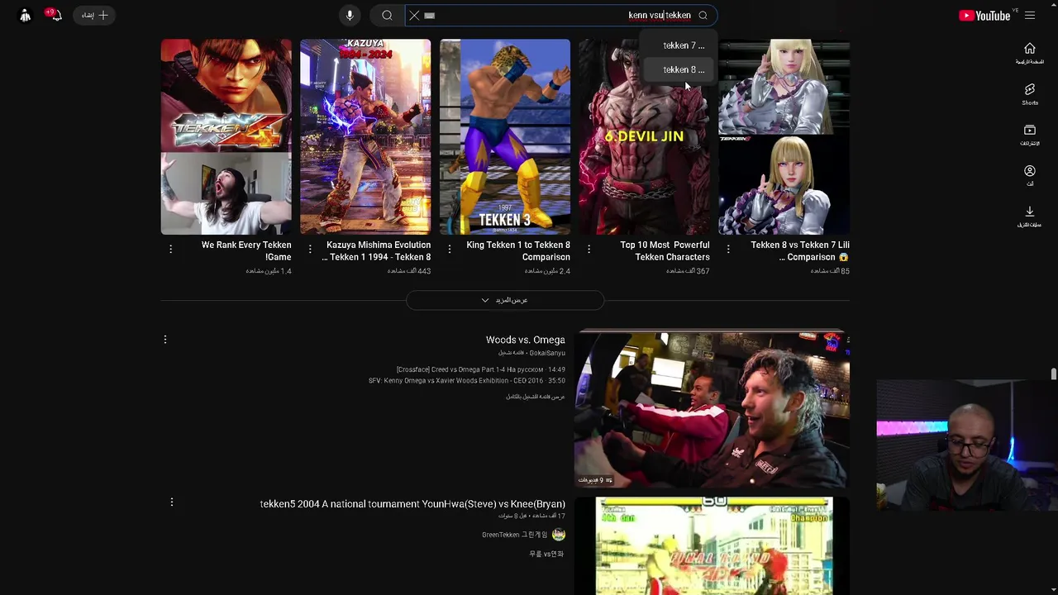Open the 'Woods vs. Omega' playlist title

click(x=526, y=340)
